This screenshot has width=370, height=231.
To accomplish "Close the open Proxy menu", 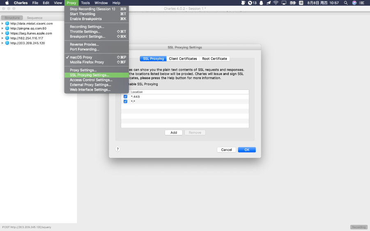I will [71, 3].
